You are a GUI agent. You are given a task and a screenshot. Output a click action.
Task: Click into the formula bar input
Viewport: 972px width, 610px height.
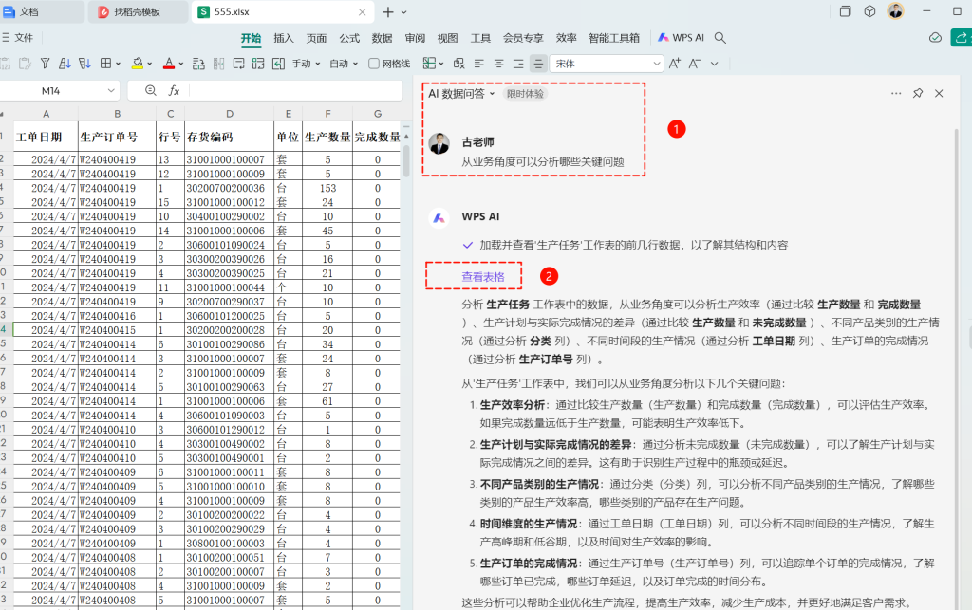click(295, 90)
